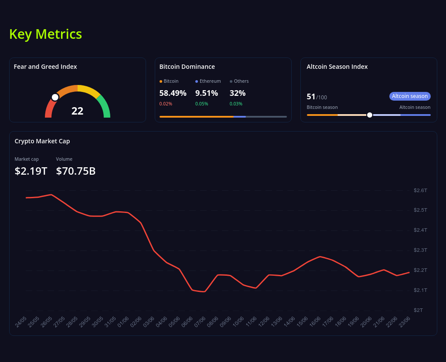Click the Others 32% value
This screenshot has height=362, width=446.
tap(238, 93)
